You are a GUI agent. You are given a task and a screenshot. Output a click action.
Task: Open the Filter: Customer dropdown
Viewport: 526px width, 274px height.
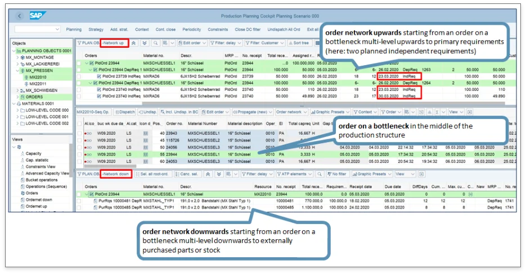[264, 43]
